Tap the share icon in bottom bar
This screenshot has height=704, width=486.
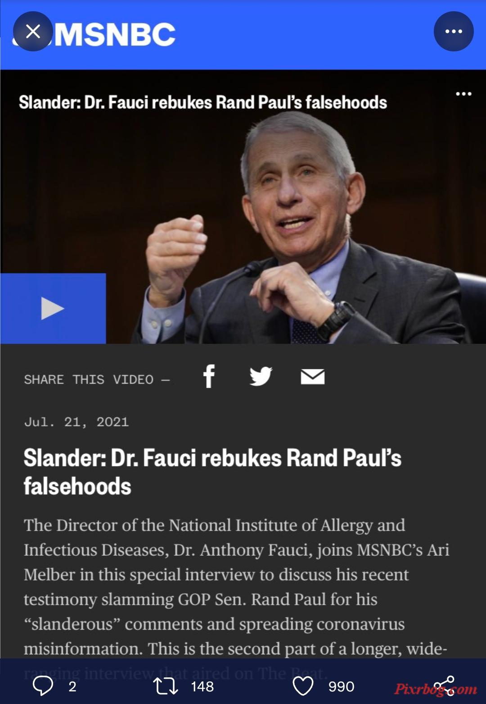pyautogui.click(x=444, y=686)
